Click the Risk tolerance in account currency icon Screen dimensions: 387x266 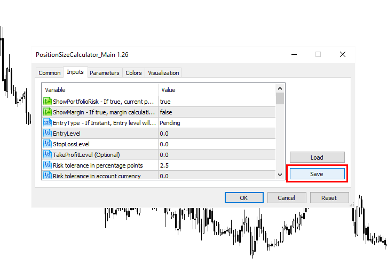47,176
